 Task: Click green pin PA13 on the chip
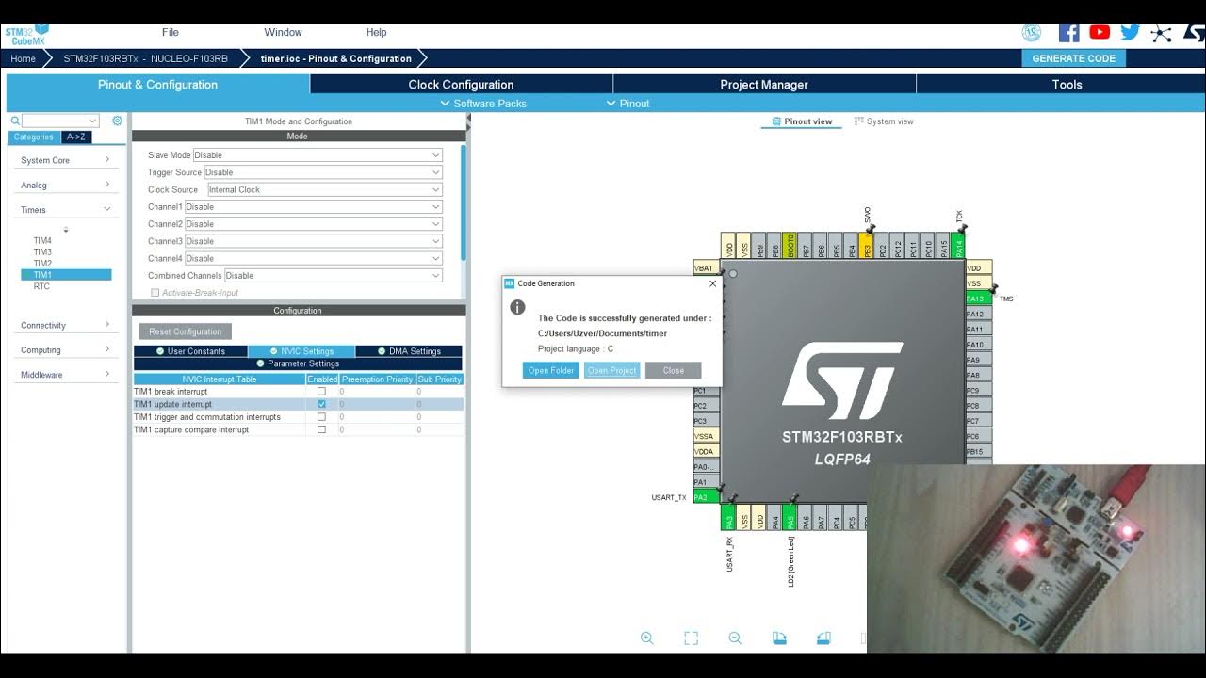(979, 299)
